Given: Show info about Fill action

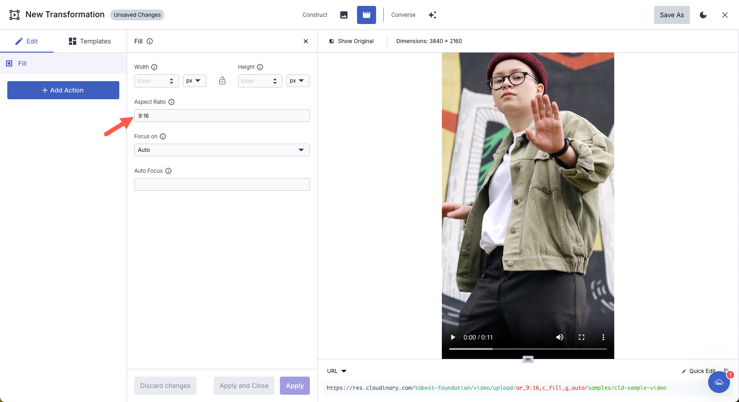Looking at the screenshot, I should (x=150, y=41).
